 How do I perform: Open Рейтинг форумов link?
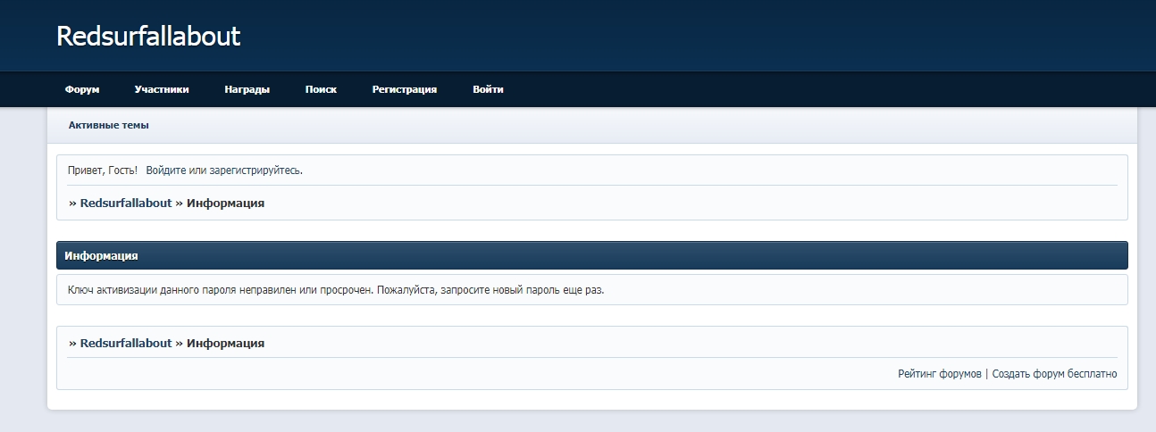coord(940,374)
